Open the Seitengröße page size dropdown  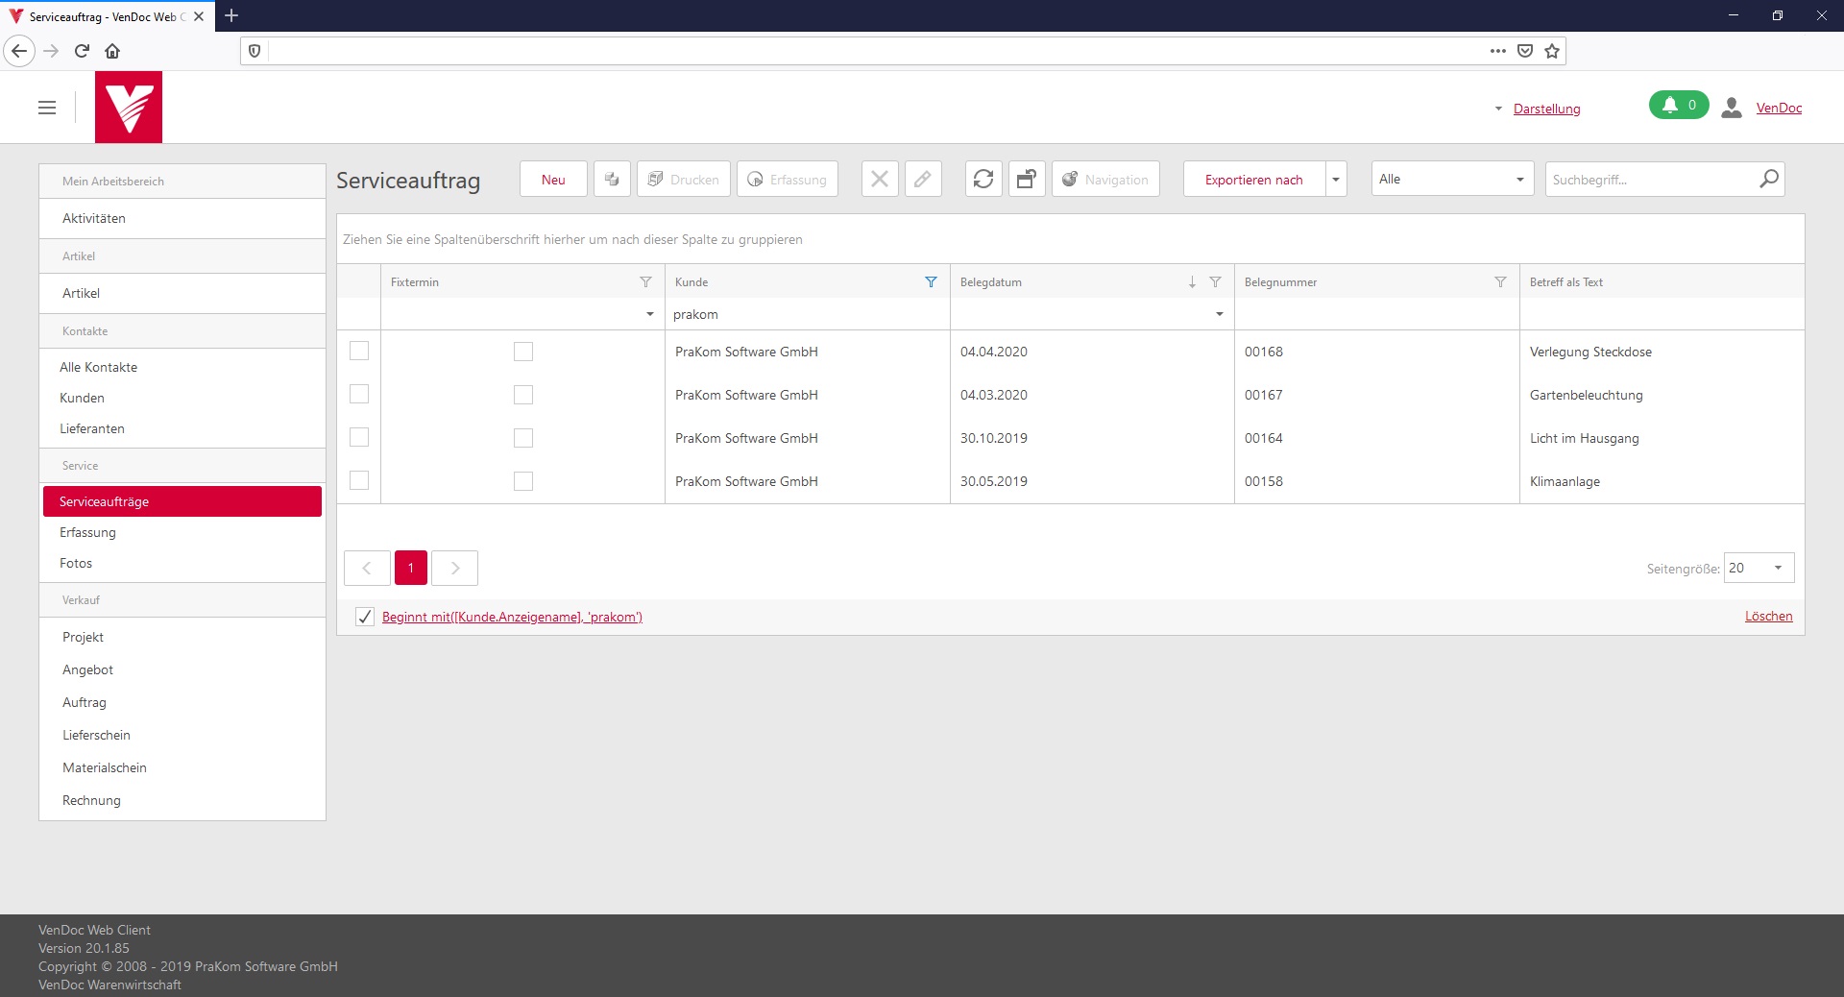(1759, 568)
